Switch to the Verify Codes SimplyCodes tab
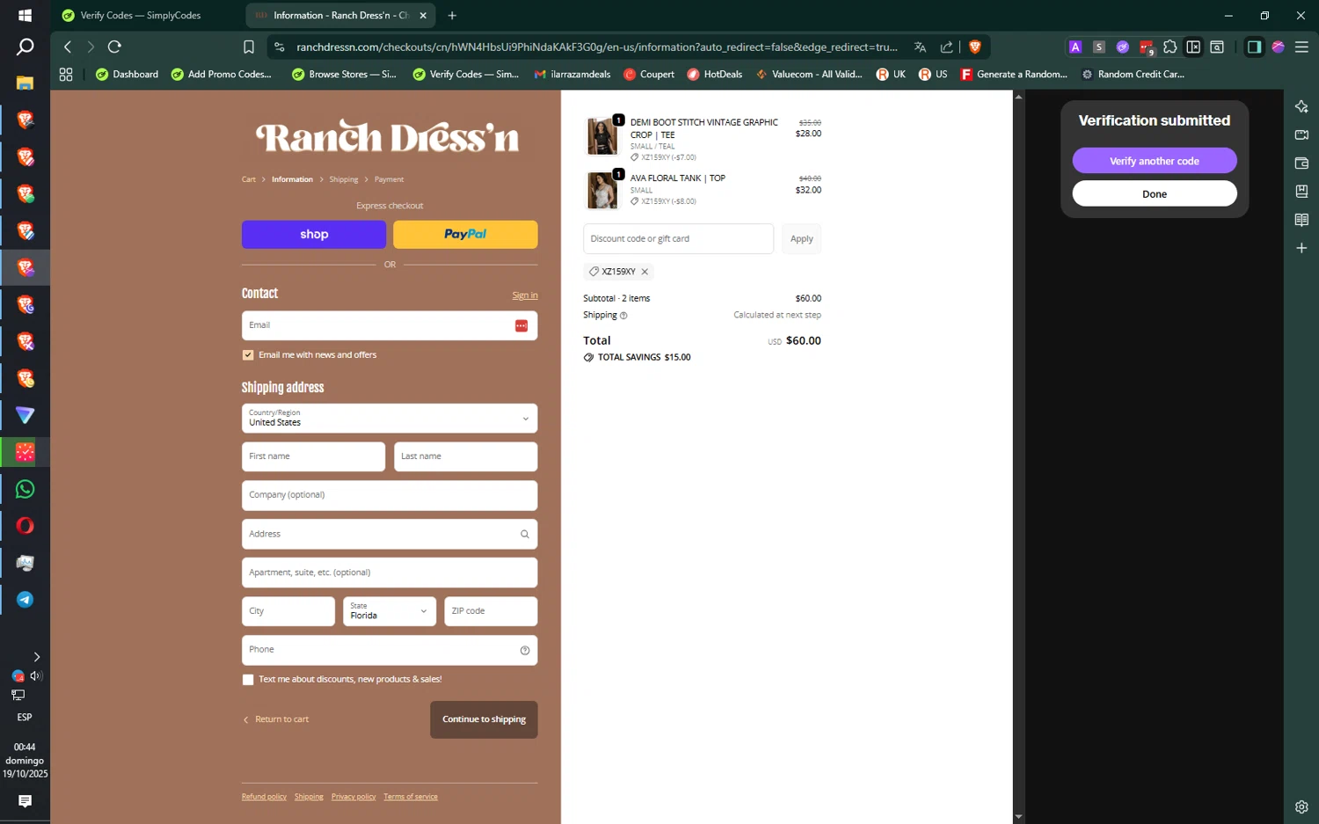This screenshot has height=824, width=1319. (x=141, y=15)
